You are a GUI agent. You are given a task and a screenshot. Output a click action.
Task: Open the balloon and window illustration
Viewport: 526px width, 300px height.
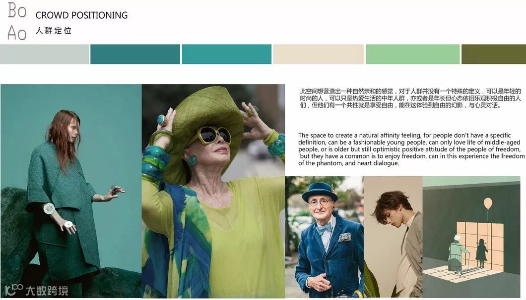(x=471, y=237)
